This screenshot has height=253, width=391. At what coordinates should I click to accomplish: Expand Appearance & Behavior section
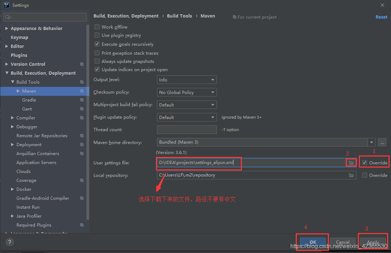[x=7, y=28]
